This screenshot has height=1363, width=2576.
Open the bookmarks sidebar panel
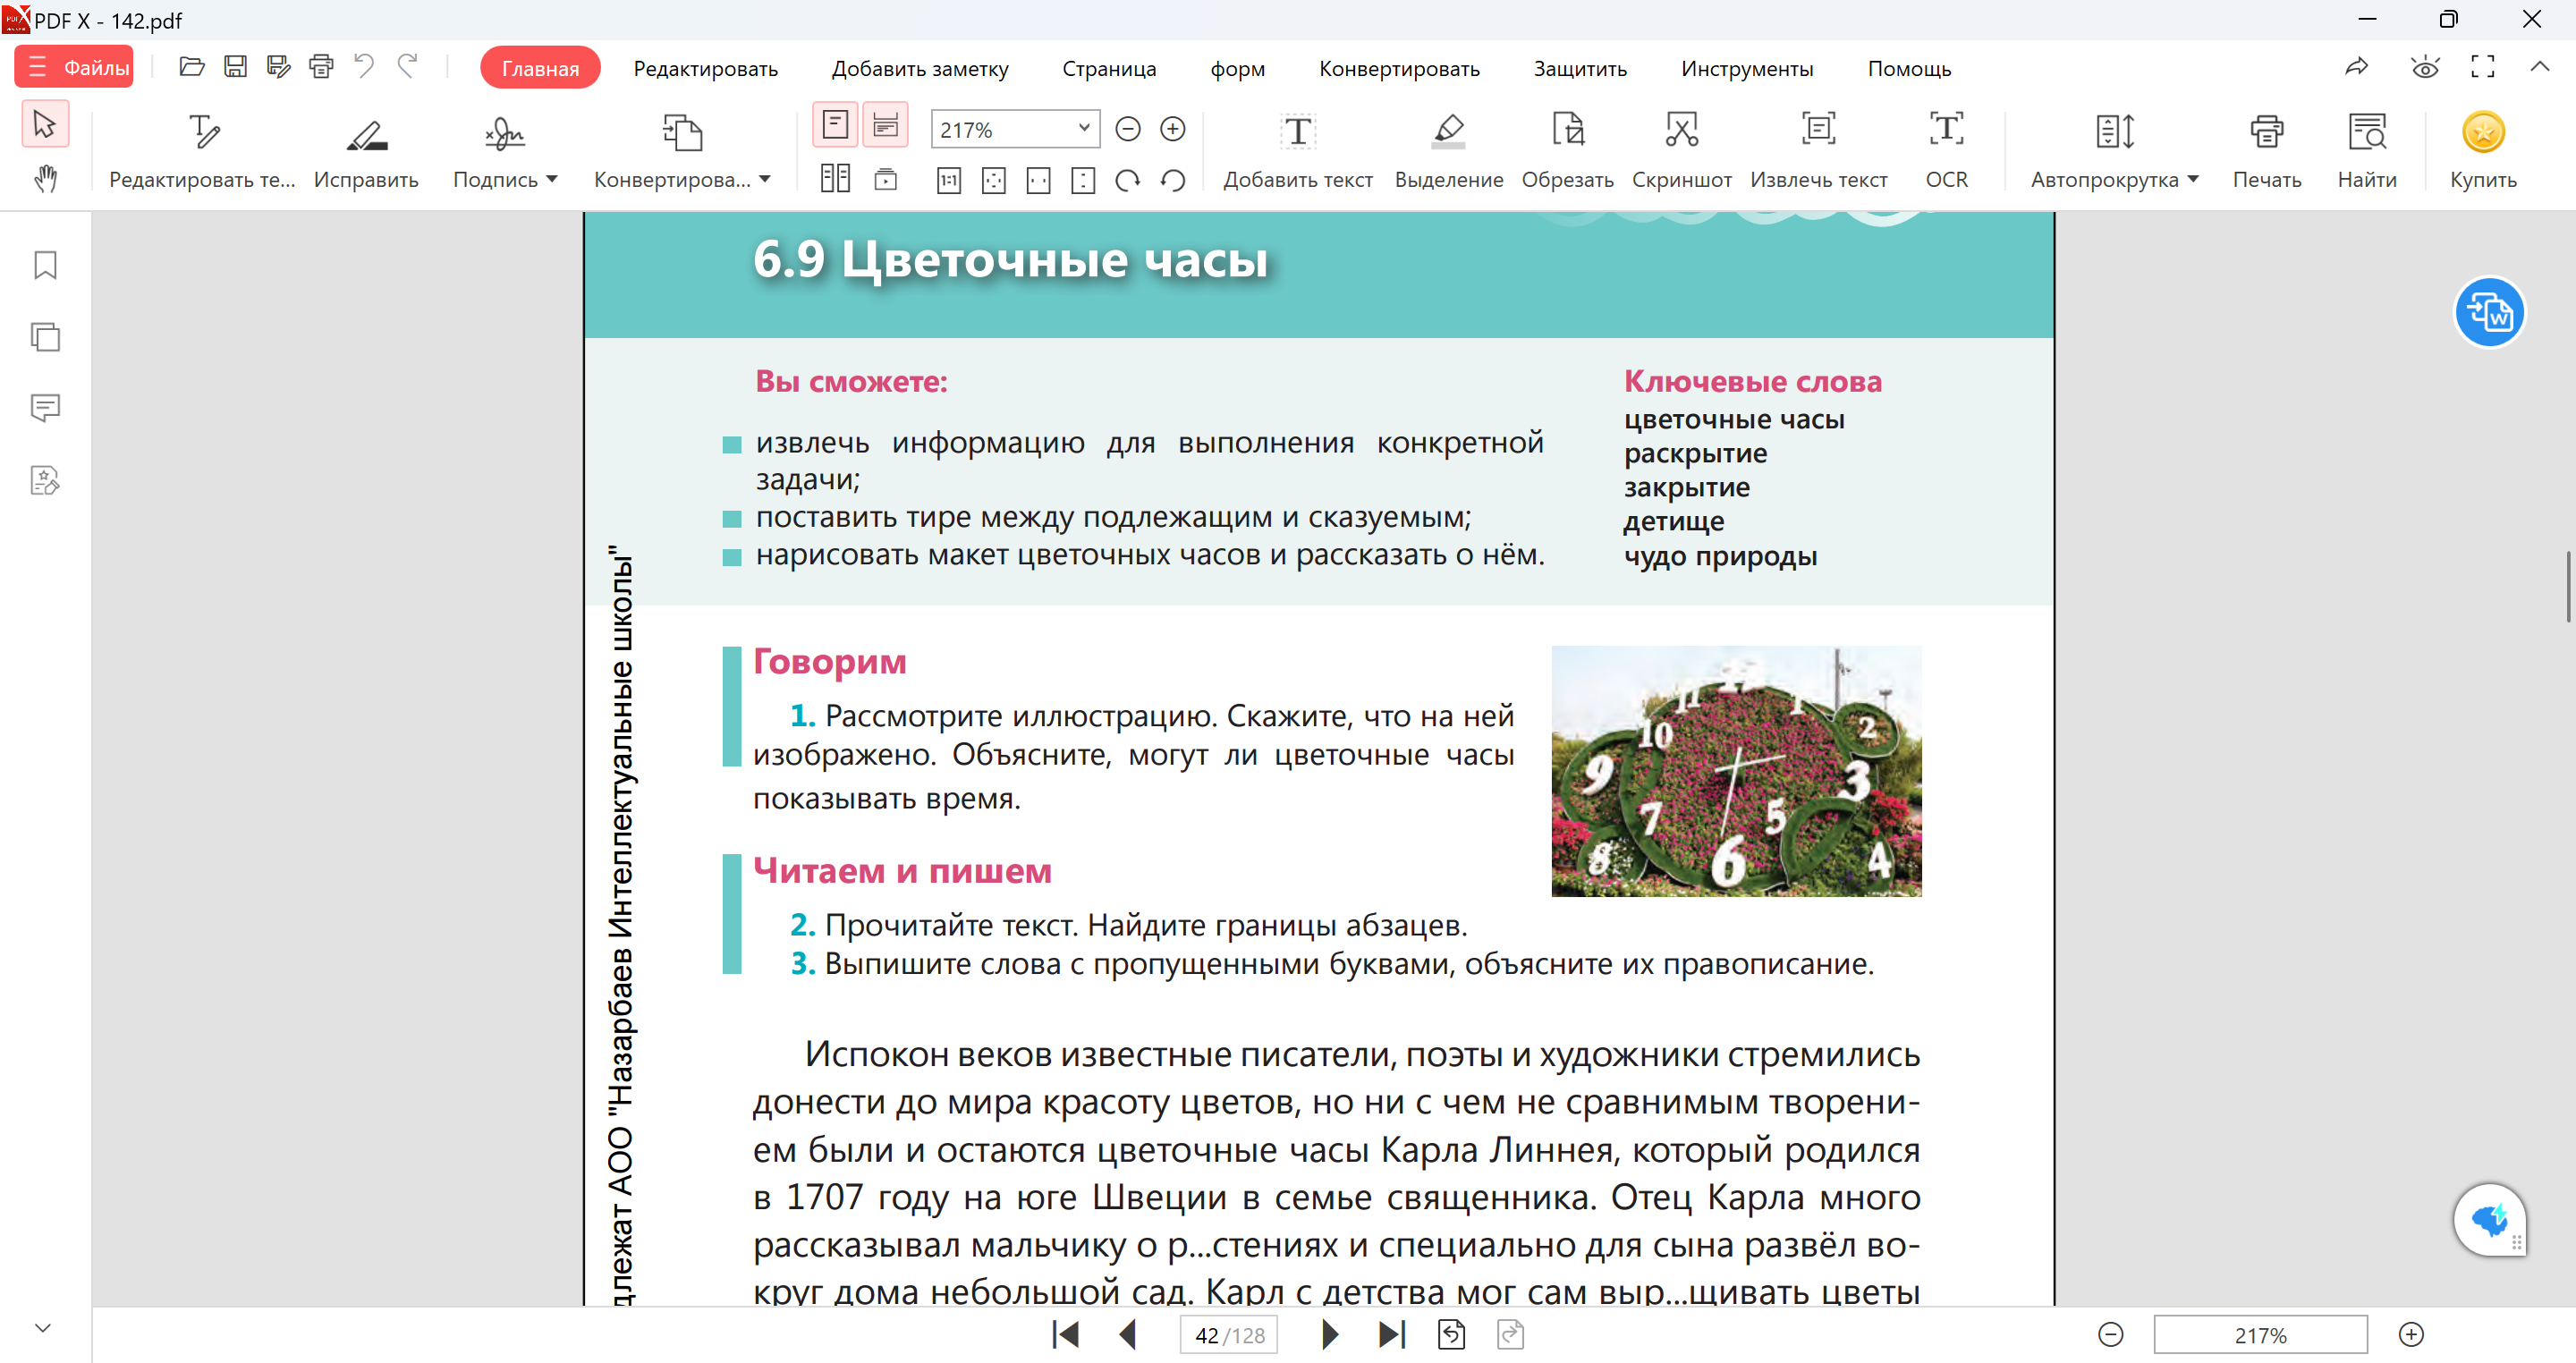pyautogui.click(x=45, y=265)
